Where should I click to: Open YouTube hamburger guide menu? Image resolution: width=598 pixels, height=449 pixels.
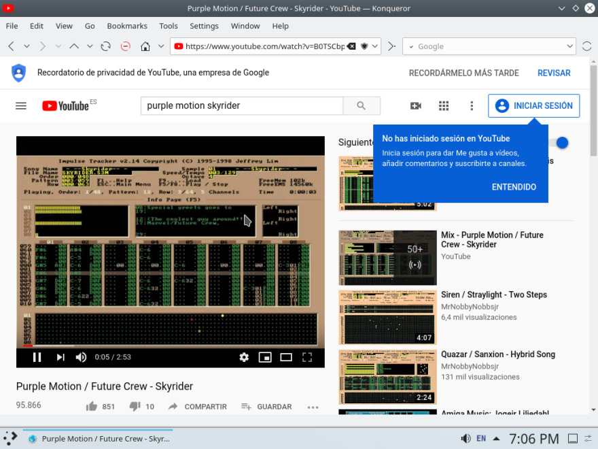click(x=21, y=105)
